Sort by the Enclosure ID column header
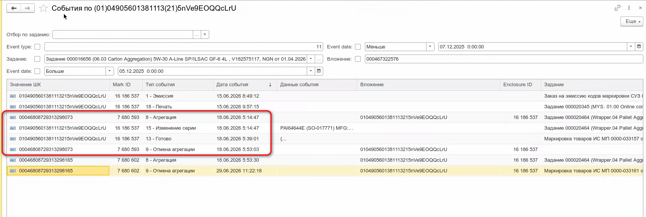 tap(520, 85)
